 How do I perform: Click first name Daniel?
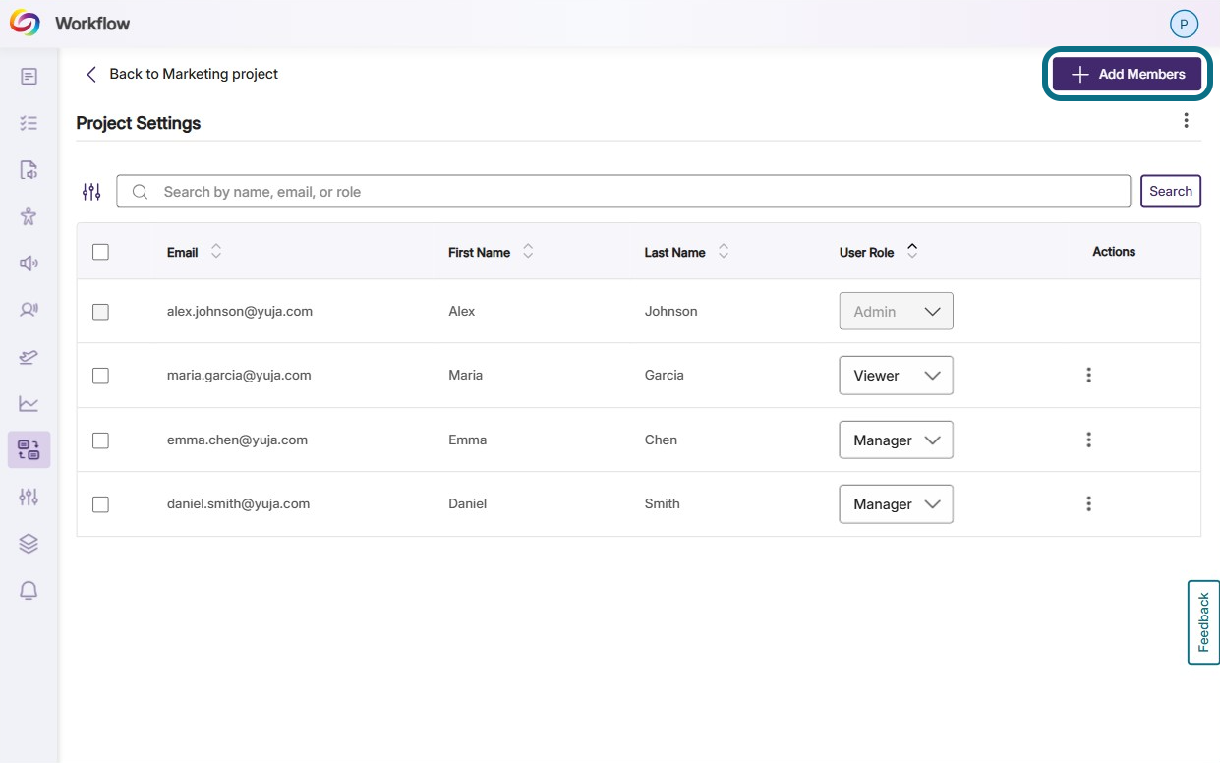(x=467, y=503)
